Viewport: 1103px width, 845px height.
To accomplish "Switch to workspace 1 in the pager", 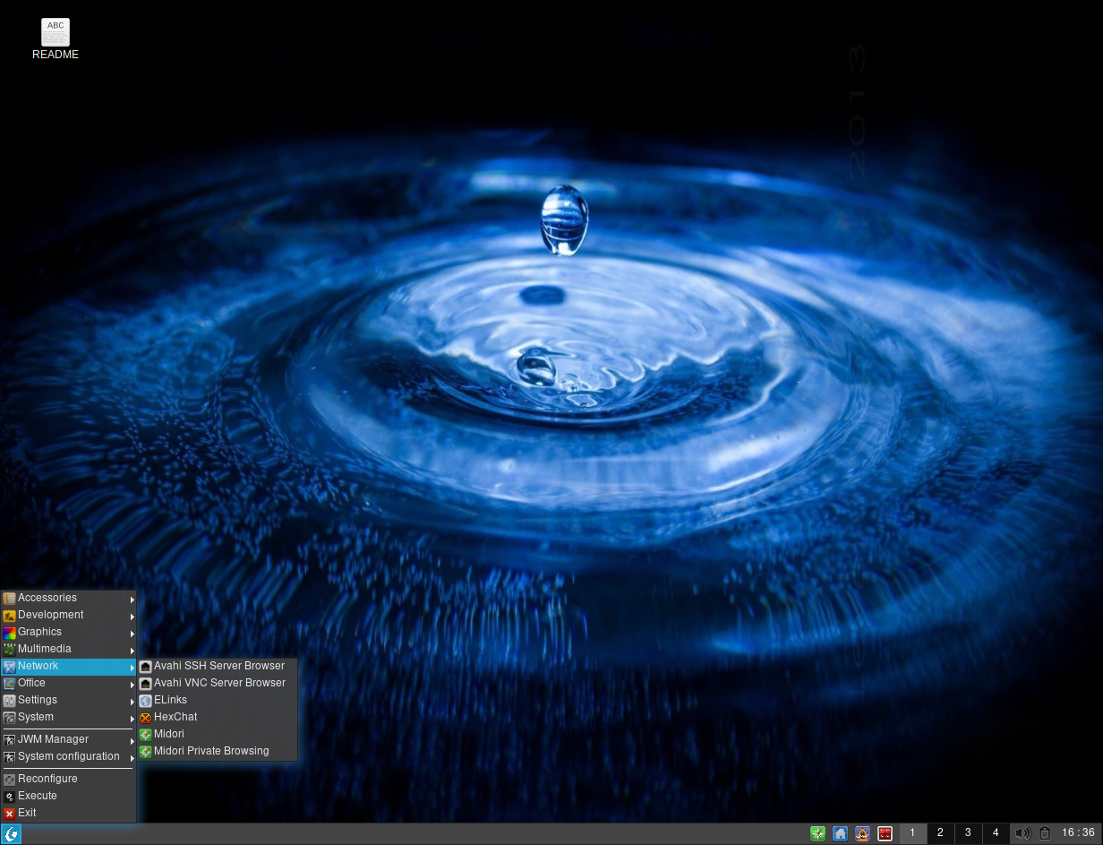I will 912,833.
